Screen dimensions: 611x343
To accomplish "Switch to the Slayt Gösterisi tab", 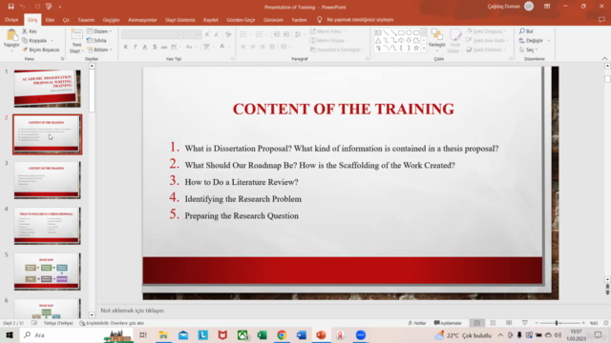I will coord(180,20).
